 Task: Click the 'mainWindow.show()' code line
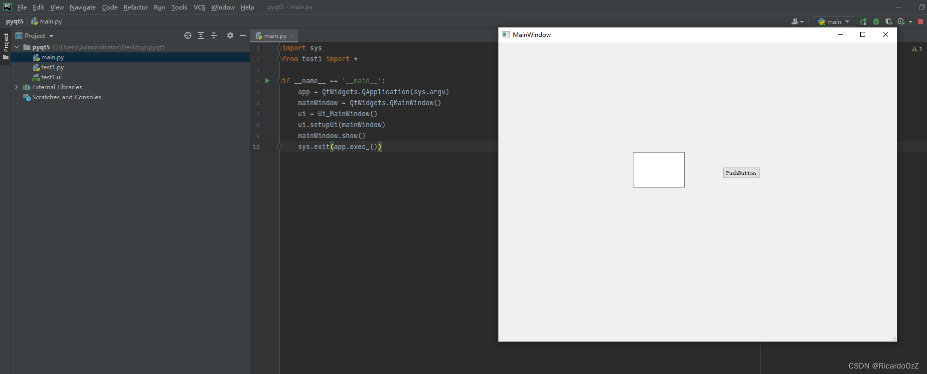(x=331, y=136)
